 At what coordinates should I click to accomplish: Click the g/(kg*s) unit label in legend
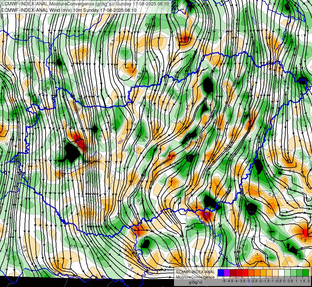(x=196, y=282)
